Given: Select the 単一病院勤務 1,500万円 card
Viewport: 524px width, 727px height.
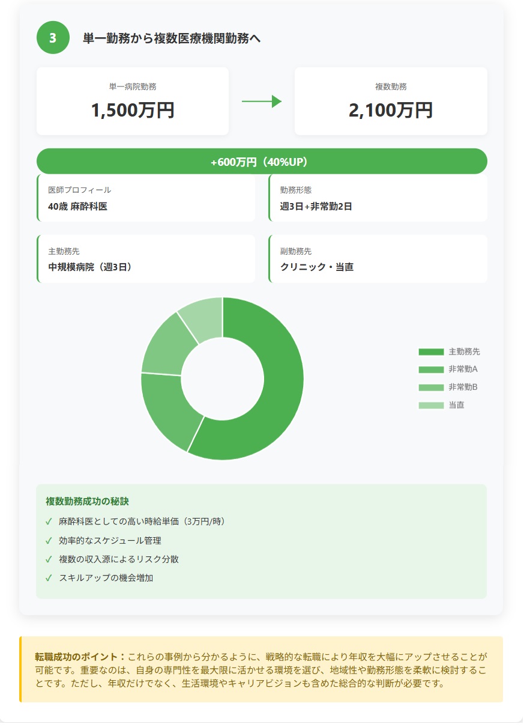Looking at the screenshot, I should pyautogui.click(x=133, y=101).
